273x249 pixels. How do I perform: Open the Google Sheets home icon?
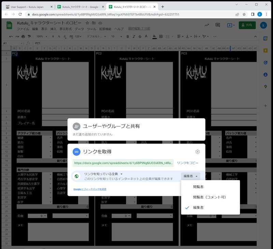[9, 25]
